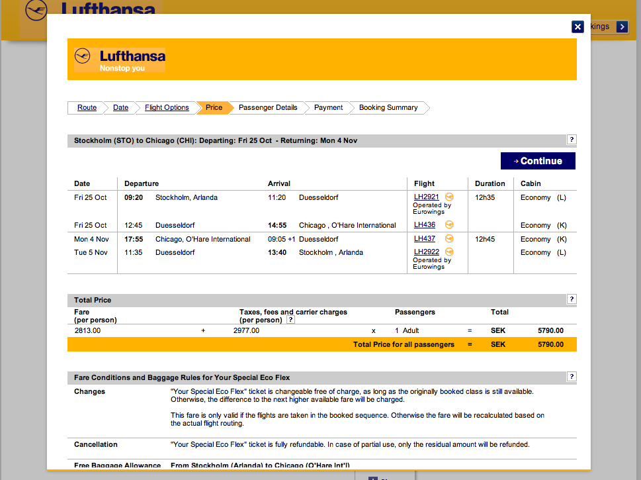
Task: Open help icon in Total Price header
Action: point(572,299)
